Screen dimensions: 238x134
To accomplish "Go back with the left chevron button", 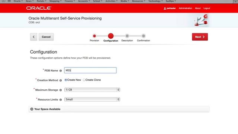I will (33, 37).
